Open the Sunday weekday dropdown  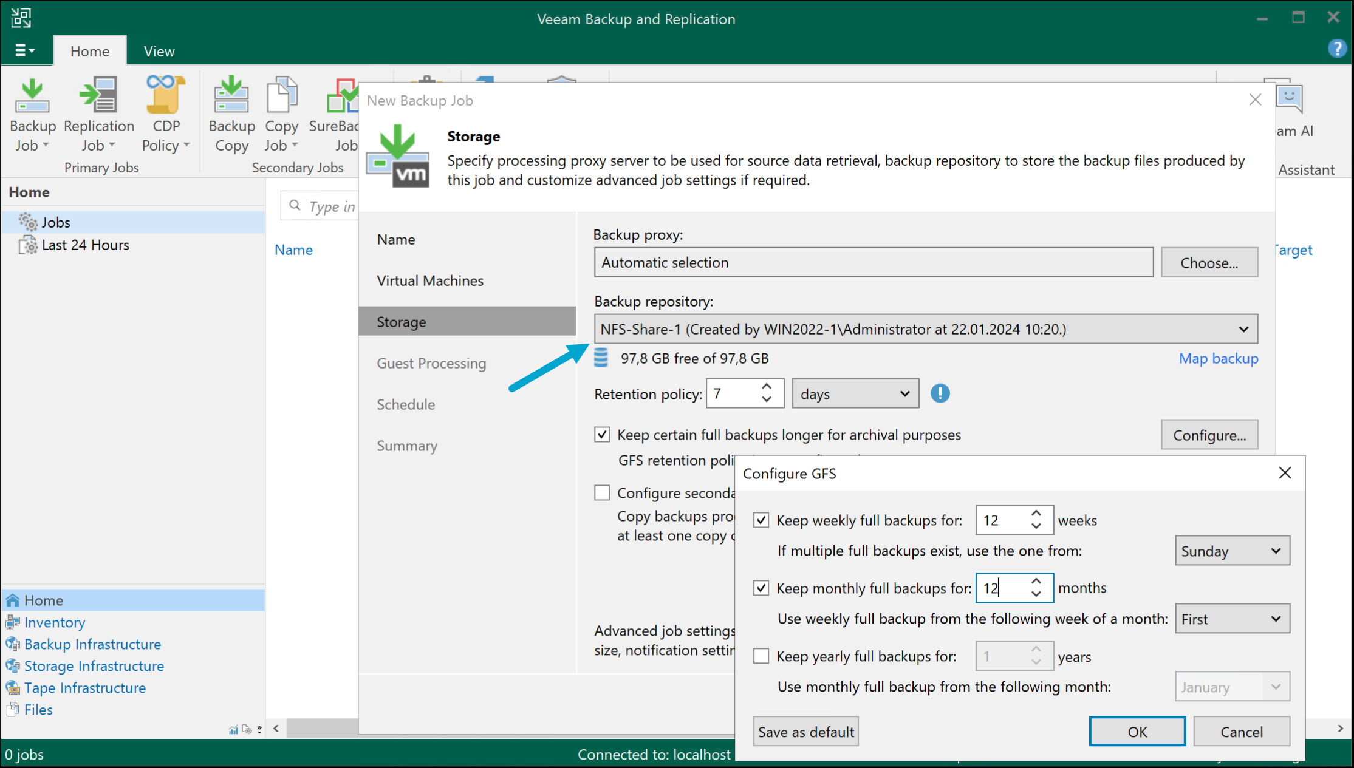[x=1232, y=550]
